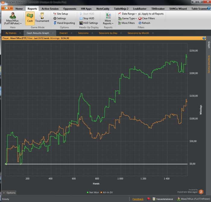Switch to Sessions by Month tab
The height and width of the screenshot is (202, 211).
coord(138,33)
